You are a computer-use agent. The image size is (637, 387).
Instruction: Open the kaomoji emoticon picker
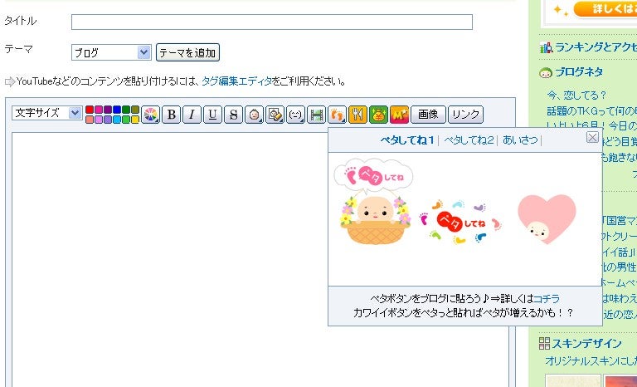click(295, 115)
